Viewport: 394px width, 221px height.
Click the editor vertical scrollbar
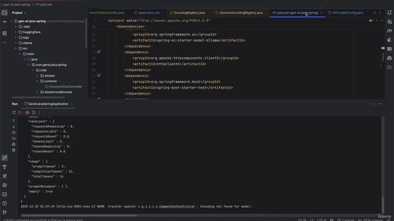(383, 57)
